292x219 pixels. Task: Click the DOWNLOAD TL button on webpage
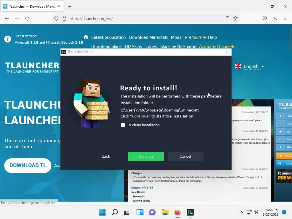coord(28,166)
